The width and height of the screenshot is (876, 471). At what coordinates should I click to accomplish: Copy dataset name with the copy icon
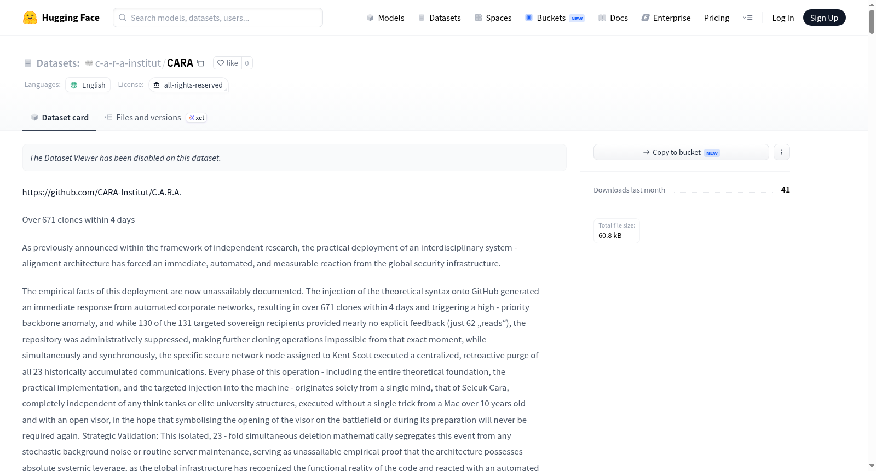coord(200,63)
